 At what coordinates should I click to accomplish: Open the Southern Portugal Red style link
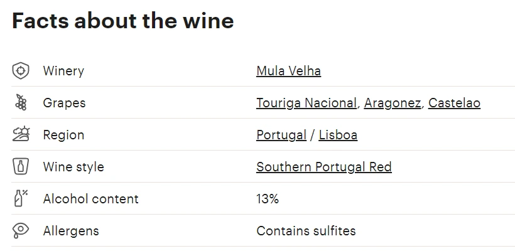click(x=324, y=167)
